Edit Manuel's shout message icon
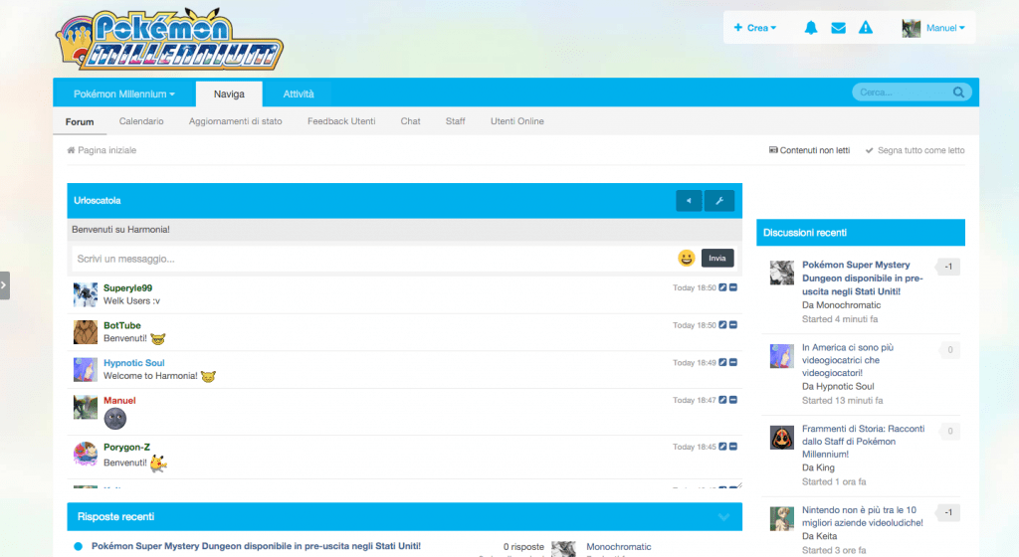This screenshot has width=1019, height=557. [x=722, y=401]
